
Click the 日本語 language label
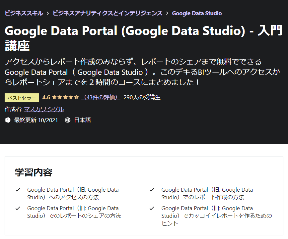click(83, 120)
